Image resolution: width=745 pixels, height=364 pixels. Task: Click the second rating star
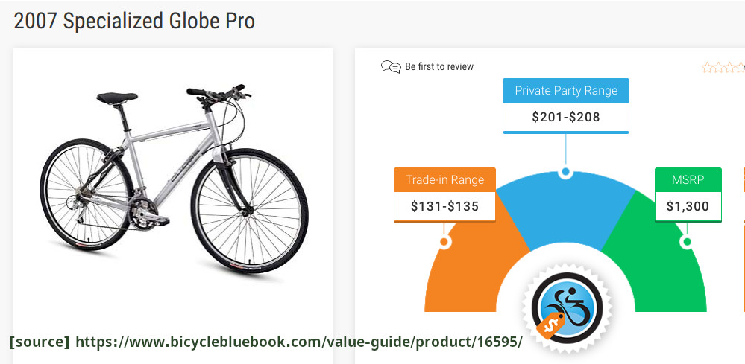[x=720, y=67]
